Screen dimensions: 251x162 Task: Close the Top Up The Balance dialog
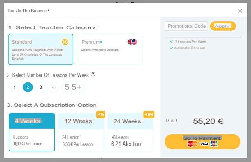(x=240, y=11)
